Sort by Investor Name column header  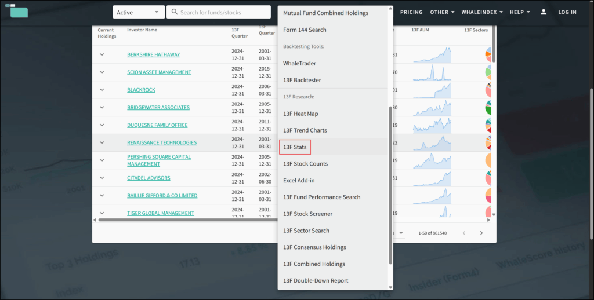coord(142,30)
